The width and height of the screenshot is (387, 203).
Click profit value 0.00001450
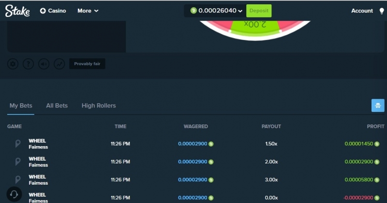tap(358, 144)
